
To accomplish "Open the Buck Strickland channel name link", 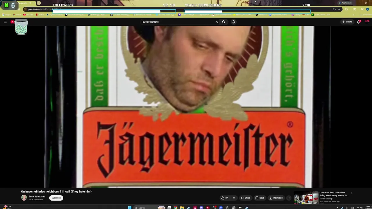I will (37, 197).
